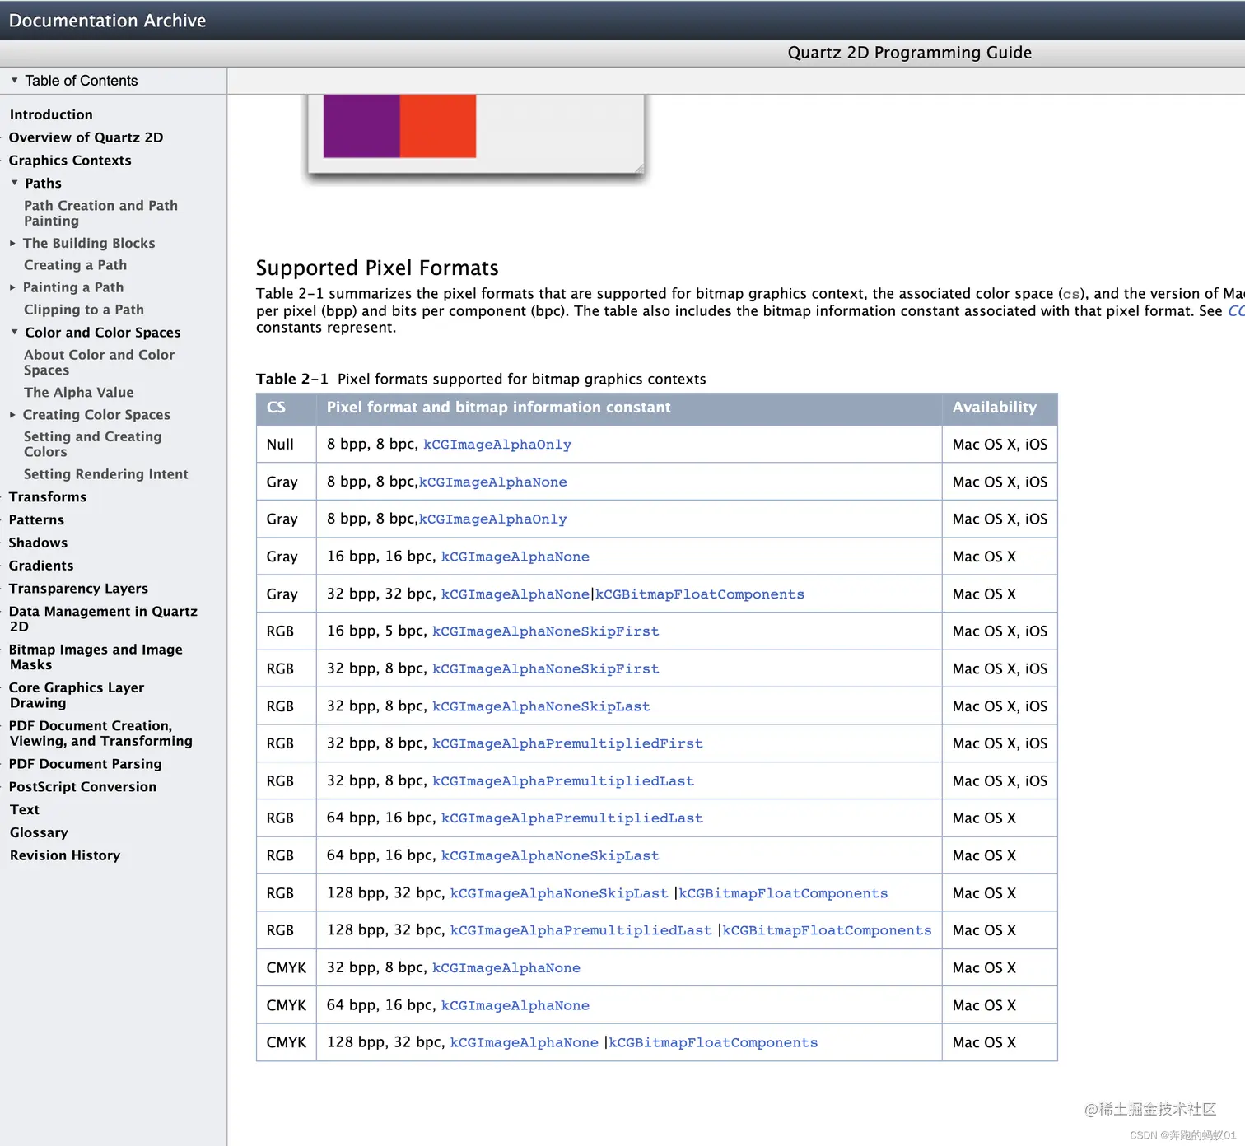Open Transparency Layers chapter
This screenshot has width=1245, height=1146.
click(x=78, y=589)
